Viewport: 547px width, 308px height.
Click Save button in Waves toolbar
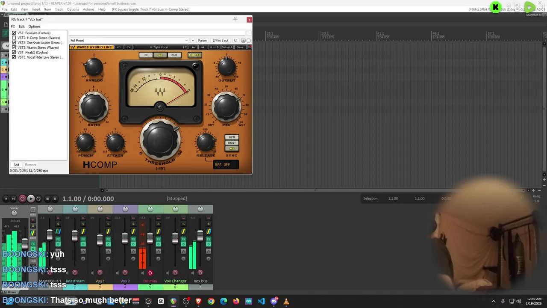tap(240, 47)
